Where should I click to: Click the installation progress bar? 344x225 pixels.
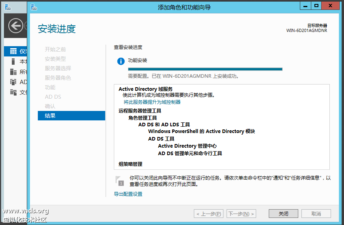(205, 69)
